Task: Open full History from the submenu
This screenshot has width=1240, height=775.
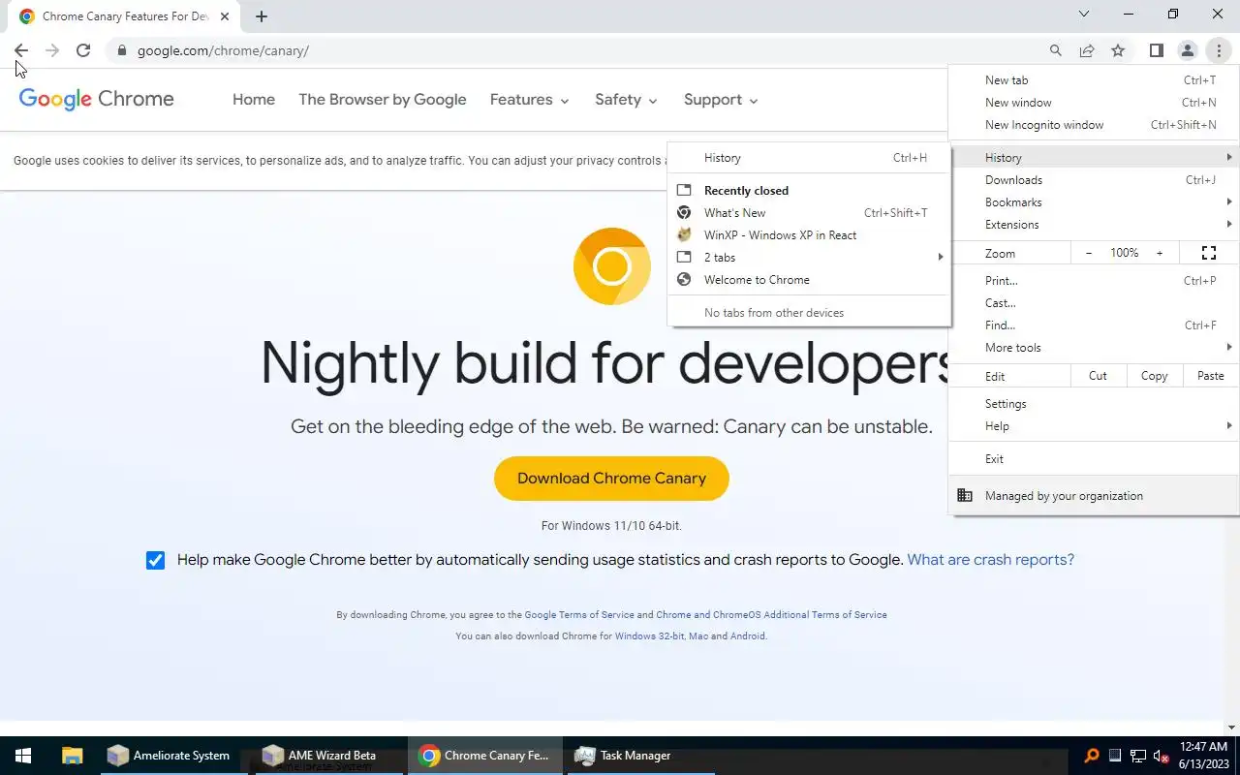Action: 809,158
